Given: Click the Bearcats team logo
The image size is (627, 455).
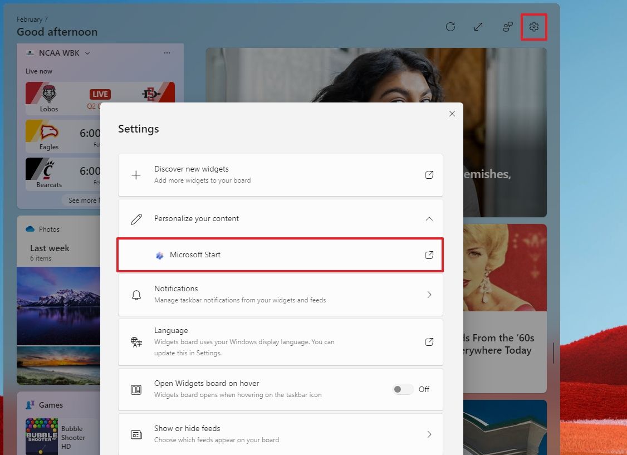Looking at the screenshot, I should pyautogui.click(x=48, y=170).
